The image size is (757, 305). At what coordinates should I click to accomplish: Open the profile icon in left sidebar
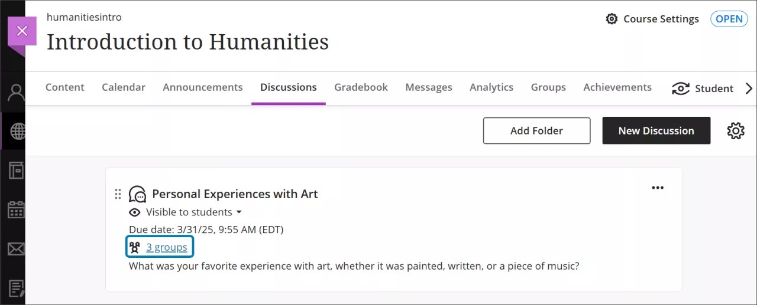pyautogui.click(x=16, y=93)
